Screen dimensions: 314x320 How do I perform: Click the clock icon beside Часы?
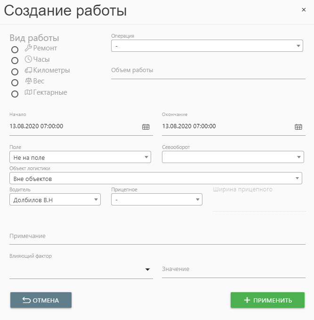click(x=28, y=59)
